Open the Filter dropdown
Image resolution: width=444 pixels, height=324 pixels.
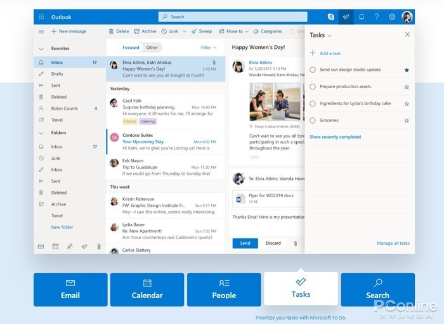pos(209,48)
